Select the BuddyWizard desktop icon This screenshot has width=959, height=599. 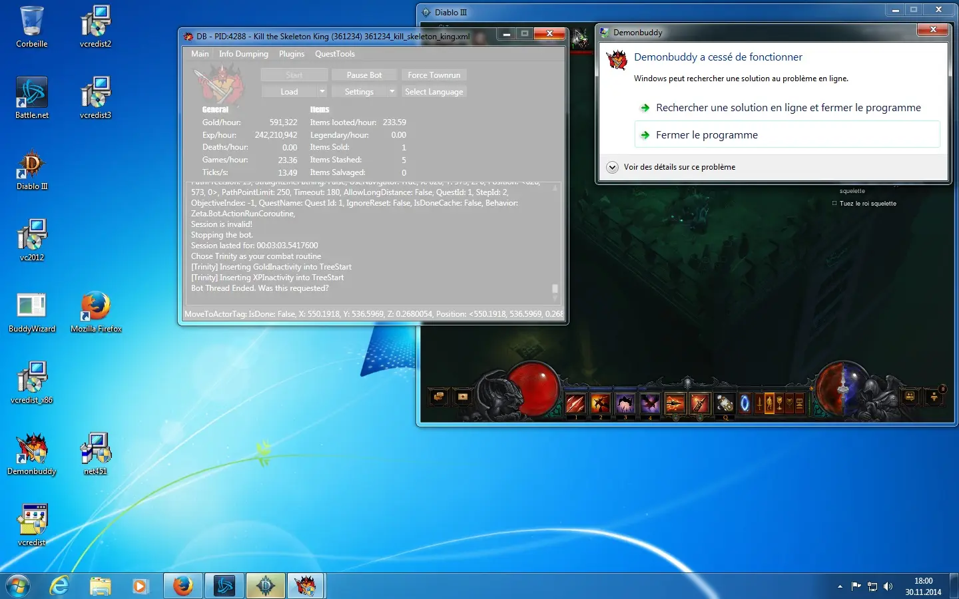tap(32, 312)
